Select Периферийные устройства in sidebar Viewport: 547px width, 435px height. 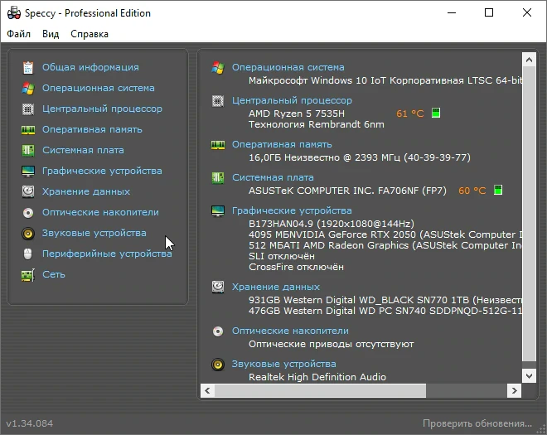point(107,254)
